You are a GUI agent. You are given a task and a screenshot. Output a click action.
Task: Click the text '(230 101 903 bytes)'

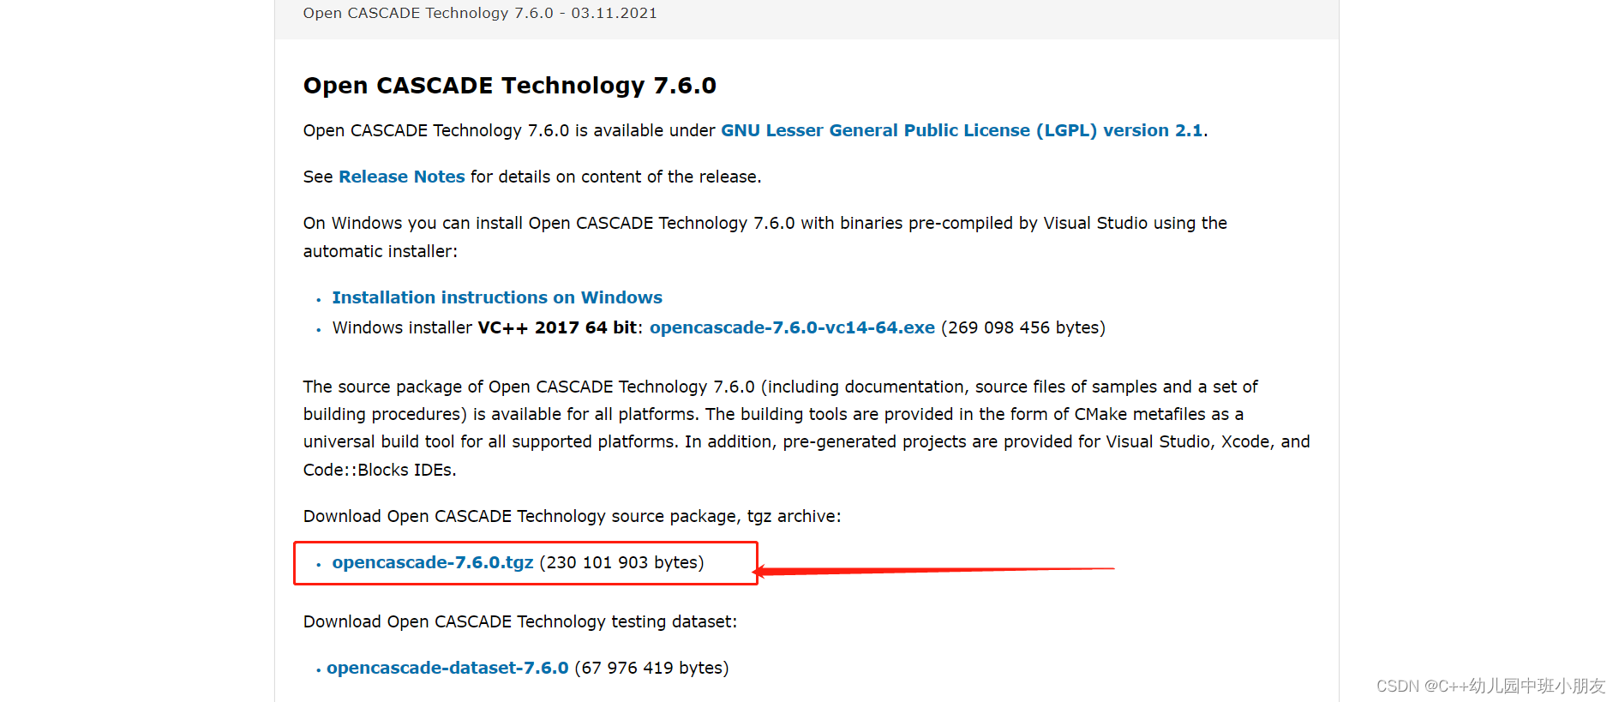click(621, 562)
